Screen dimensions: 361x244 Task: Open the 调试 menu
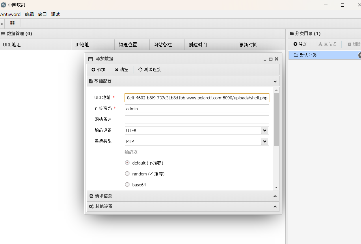[55, 14]
